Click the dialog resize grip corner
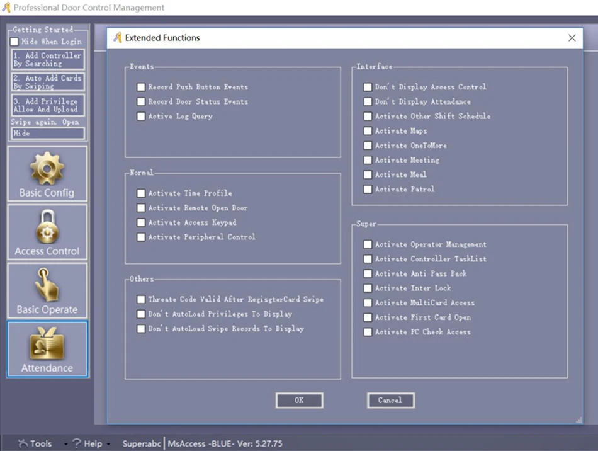This screenshot has width=598, height=451. coord(579,420)
